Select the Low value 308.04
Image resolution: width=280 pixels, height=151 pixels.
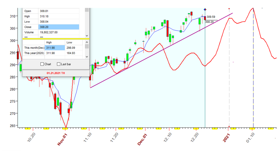[59, 22]
